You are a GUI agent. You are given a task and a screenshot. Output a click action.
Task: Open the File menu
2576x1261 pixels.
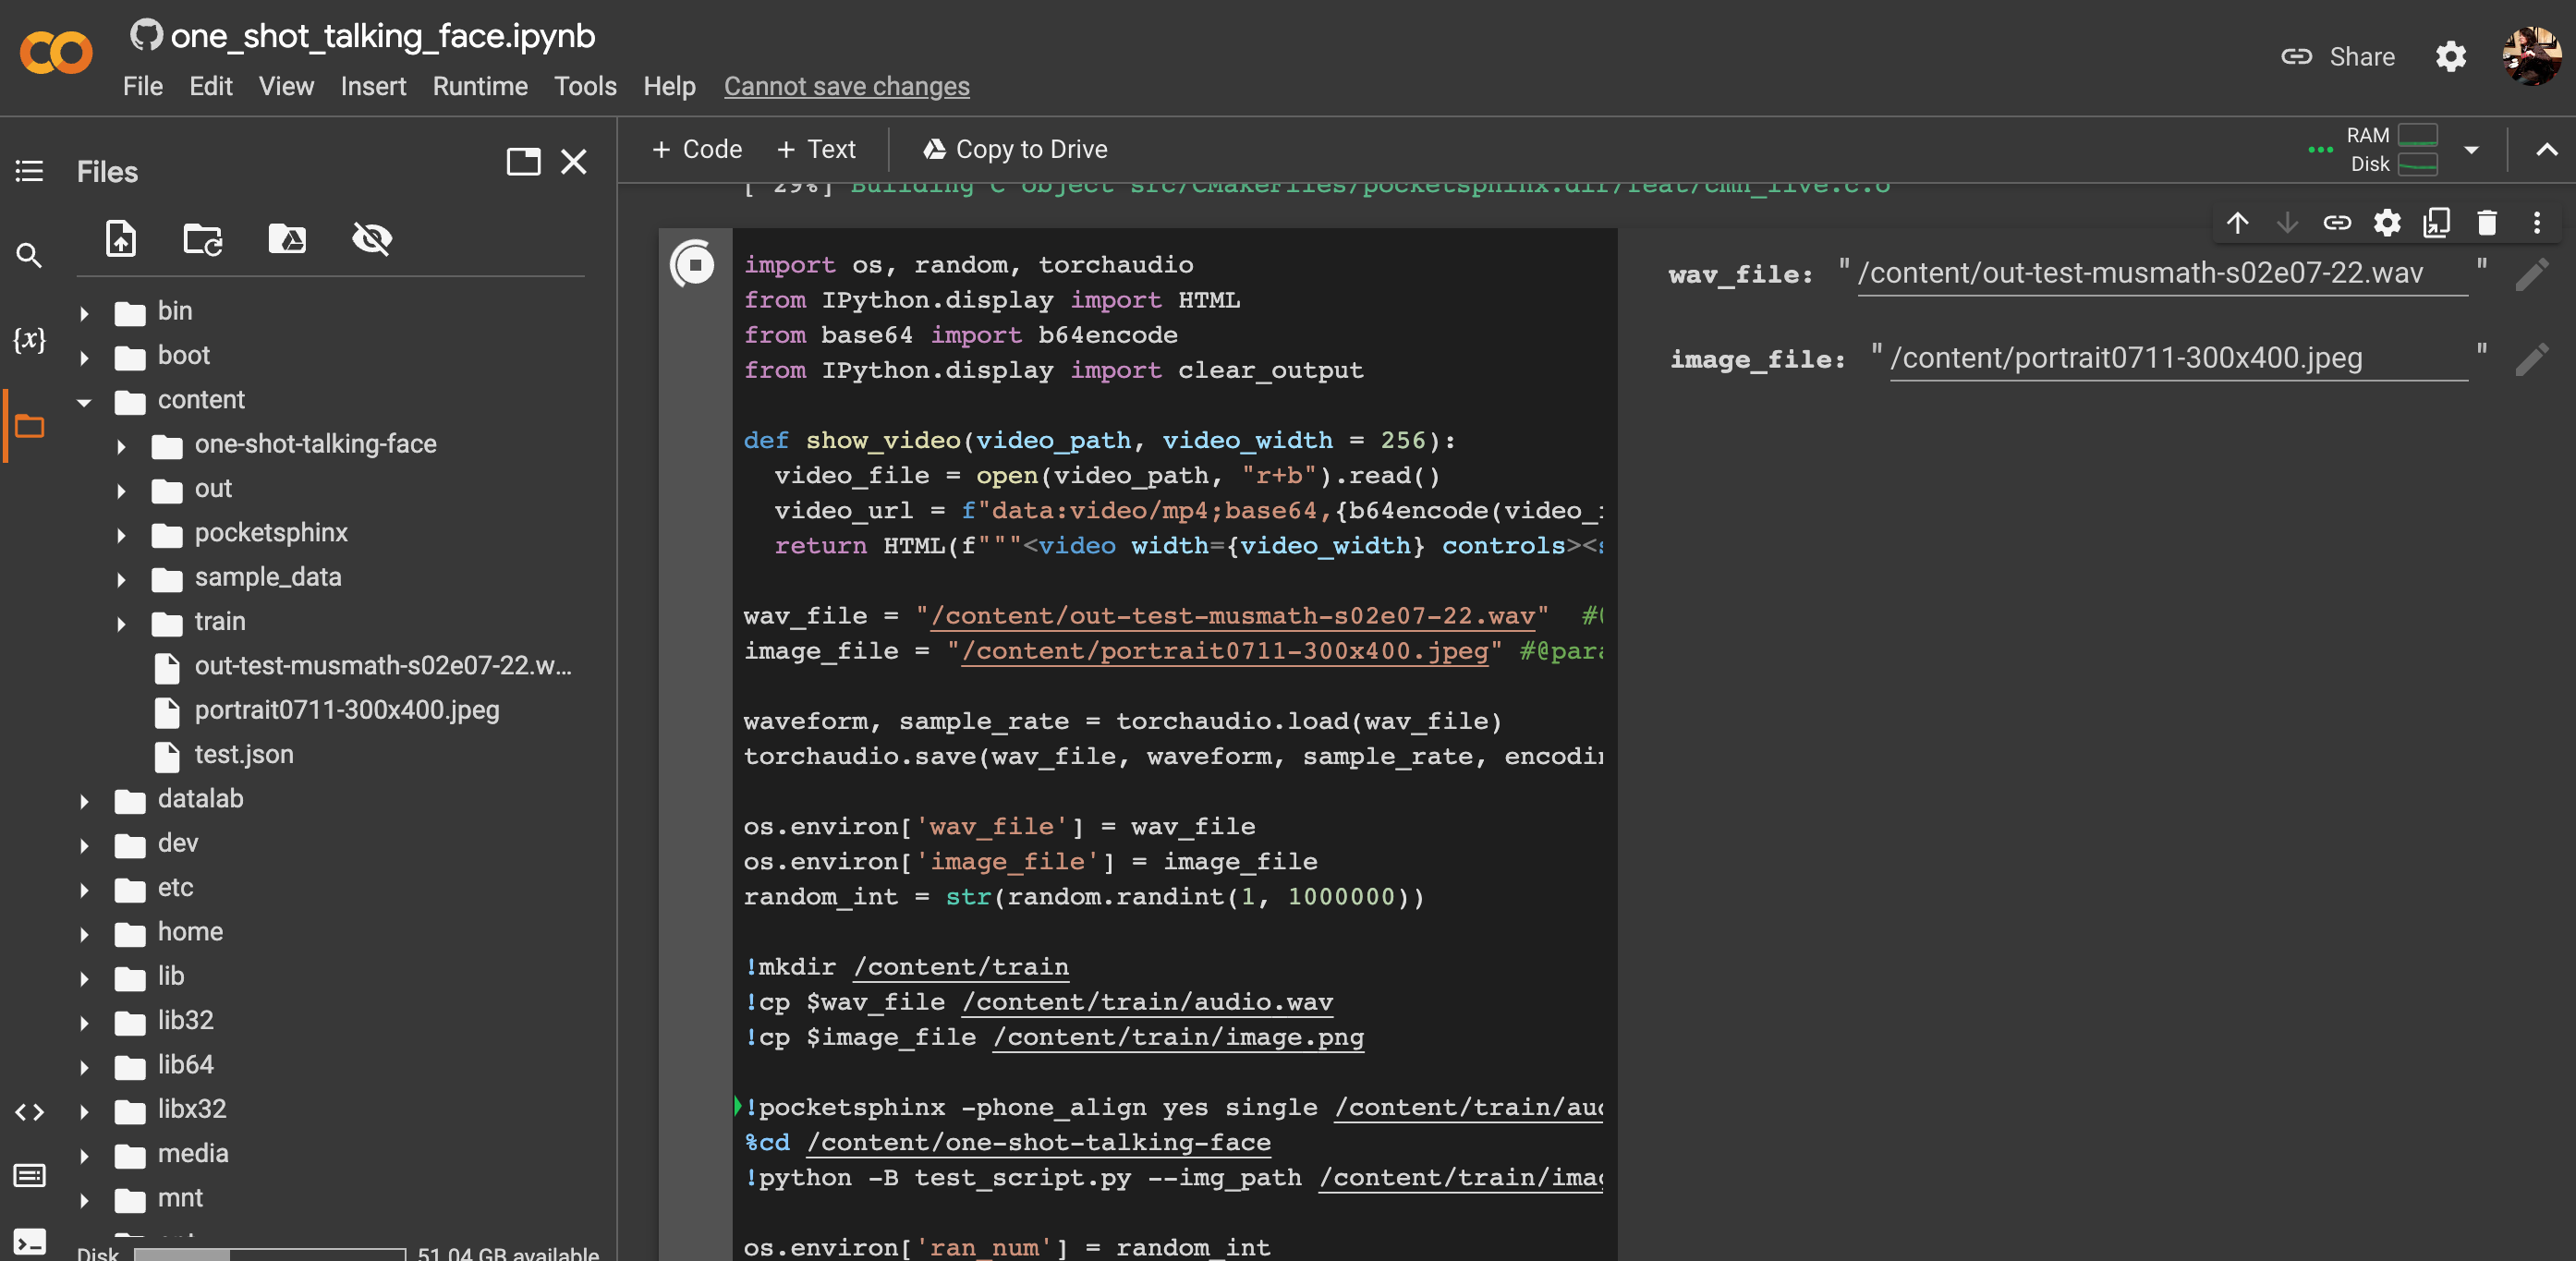point(143,86)
